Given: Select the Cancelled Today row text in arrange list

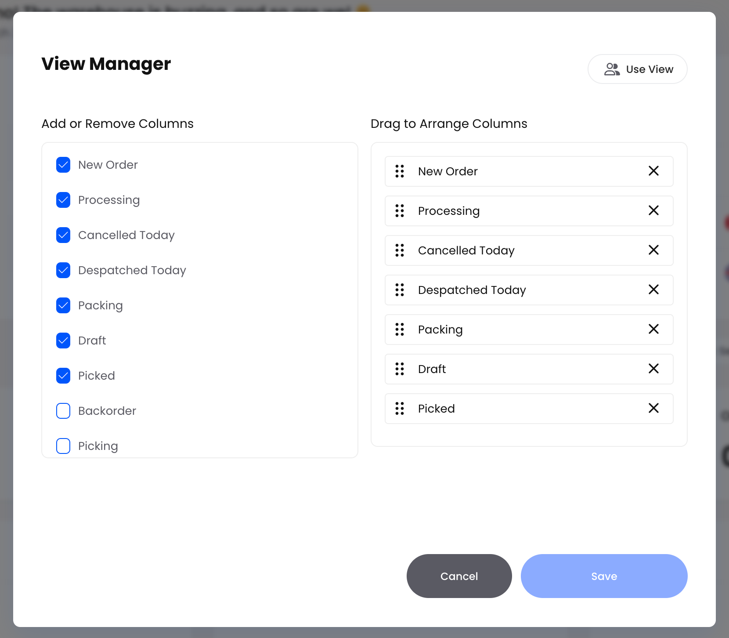Looking at the screenshot, I should point(466,250).
